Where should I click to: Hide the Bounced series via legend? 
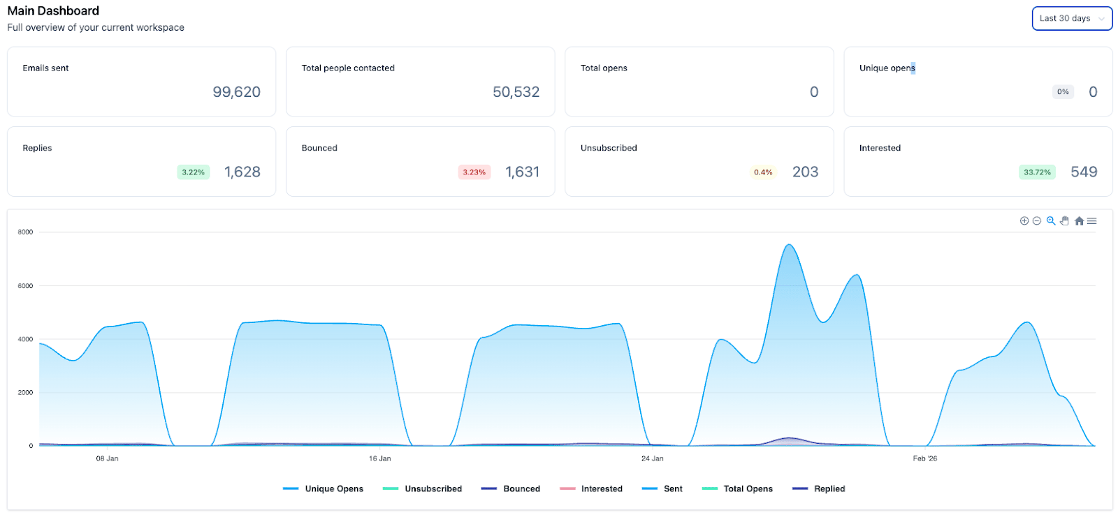tap(511, 489)
